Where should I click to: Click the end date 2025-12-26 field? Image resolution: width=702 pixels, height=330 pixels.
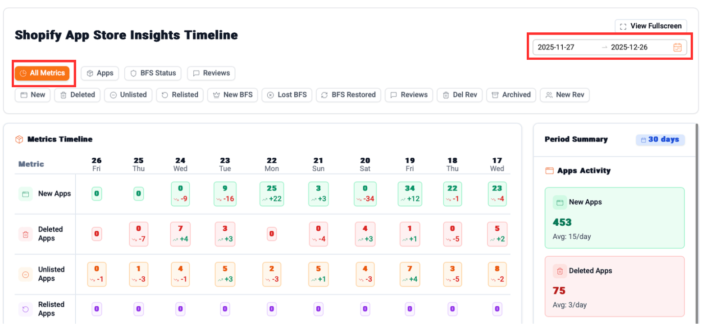[629, 47]
